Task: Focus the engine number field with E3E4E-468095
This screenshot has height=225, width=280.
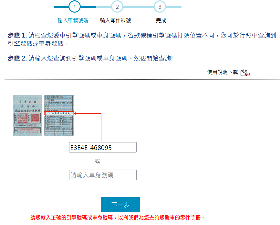Action: point(103,148)
